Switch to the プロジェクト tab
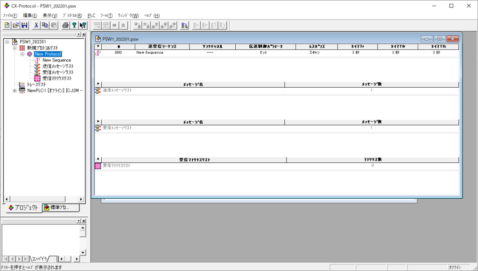Screen dimensions: 478x271 [23, 208]
